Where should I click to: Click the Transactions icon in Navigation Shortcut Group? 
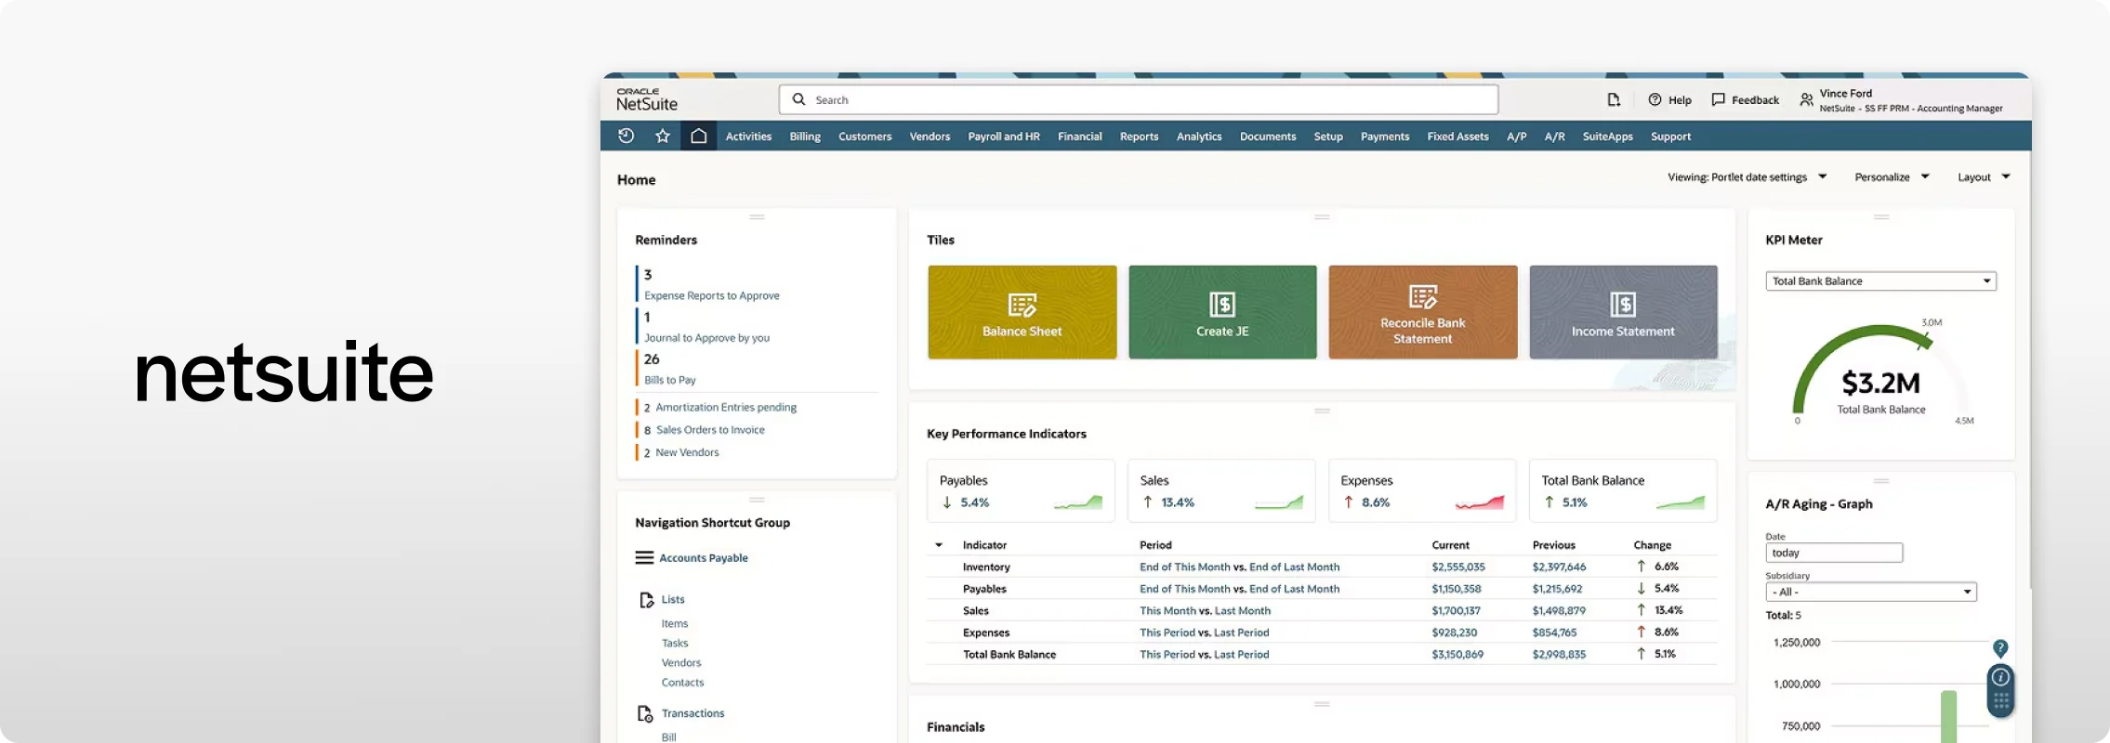tap(645, 713)
